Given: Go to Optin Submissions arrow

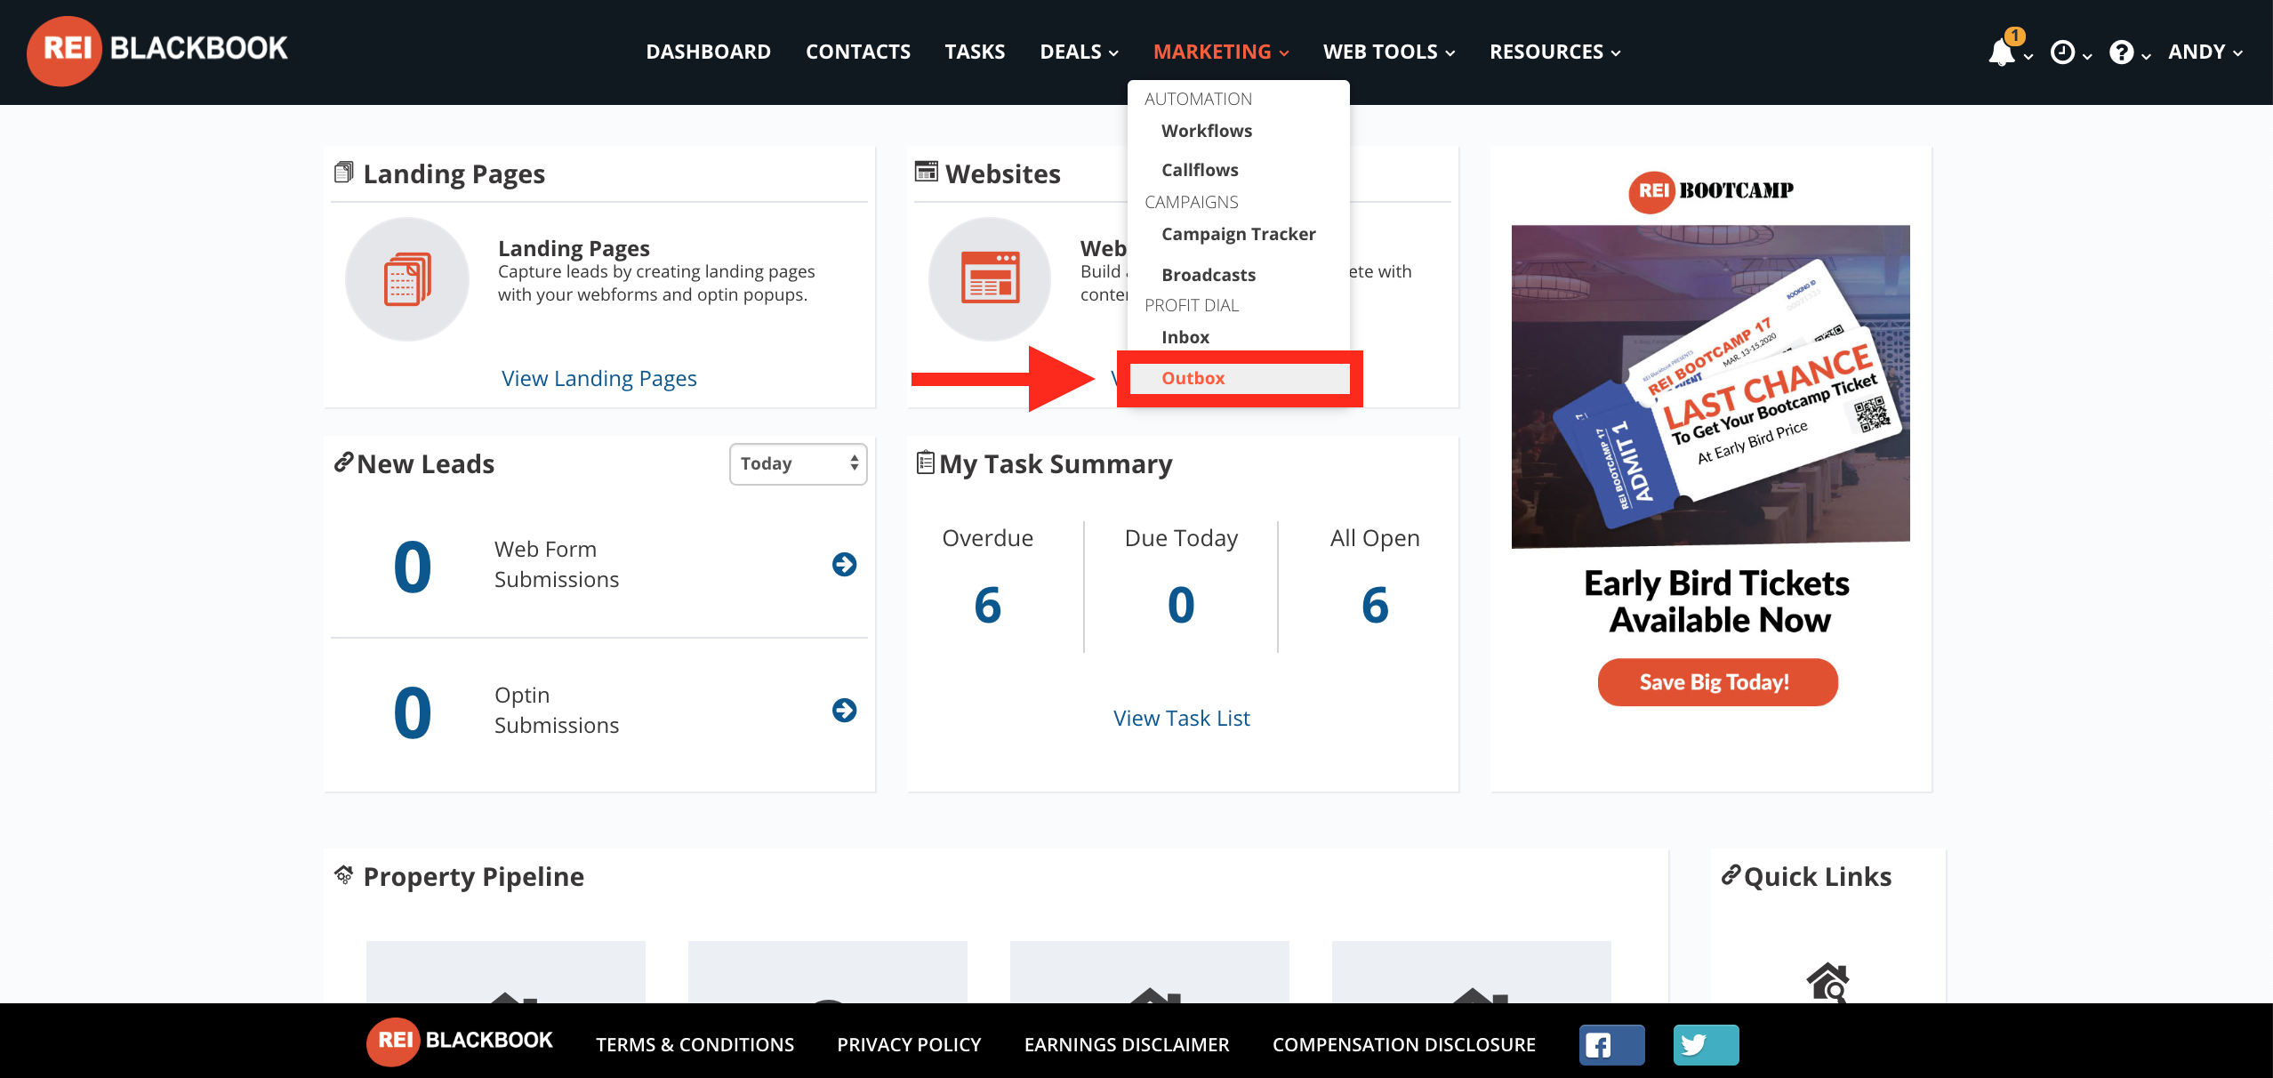Looking at the screenshot, I should click(x=844, y=710).
